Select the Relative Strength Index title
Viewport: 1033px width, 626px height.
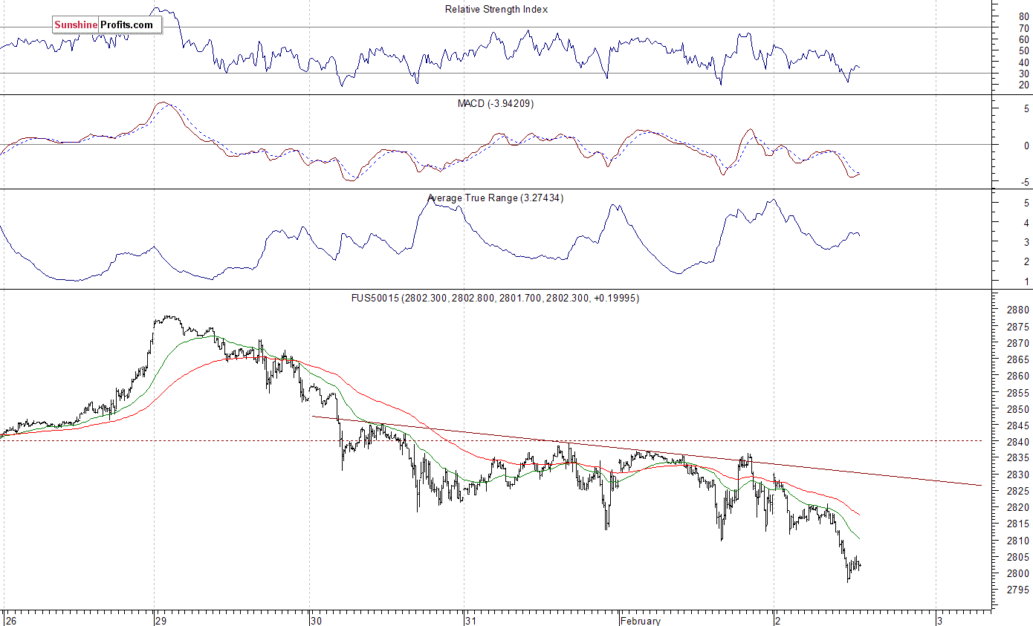[496, 10]
